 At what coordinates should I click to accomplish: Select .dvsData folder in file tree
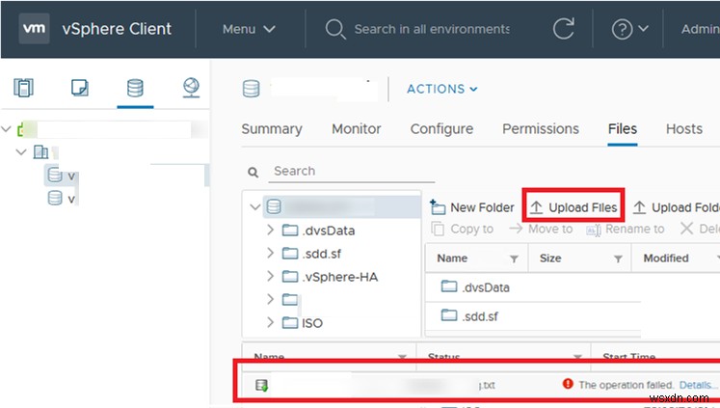point(318,231)
